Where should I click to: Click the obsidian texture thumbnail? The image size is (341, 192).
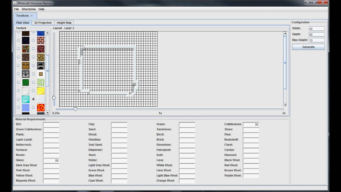[x=26, y=40]
